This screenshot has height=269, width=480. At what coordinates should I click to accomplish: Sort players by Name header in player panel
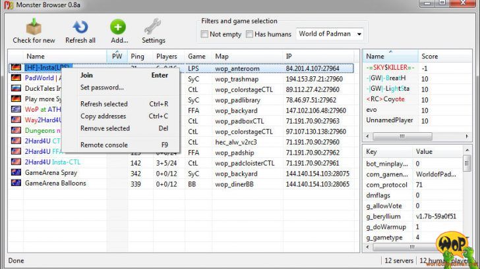tap(390, 56)
